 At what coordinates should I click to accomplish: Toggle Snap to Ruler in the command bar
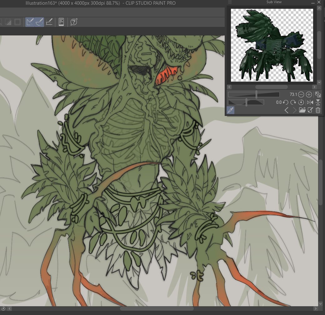coord(30,22)
